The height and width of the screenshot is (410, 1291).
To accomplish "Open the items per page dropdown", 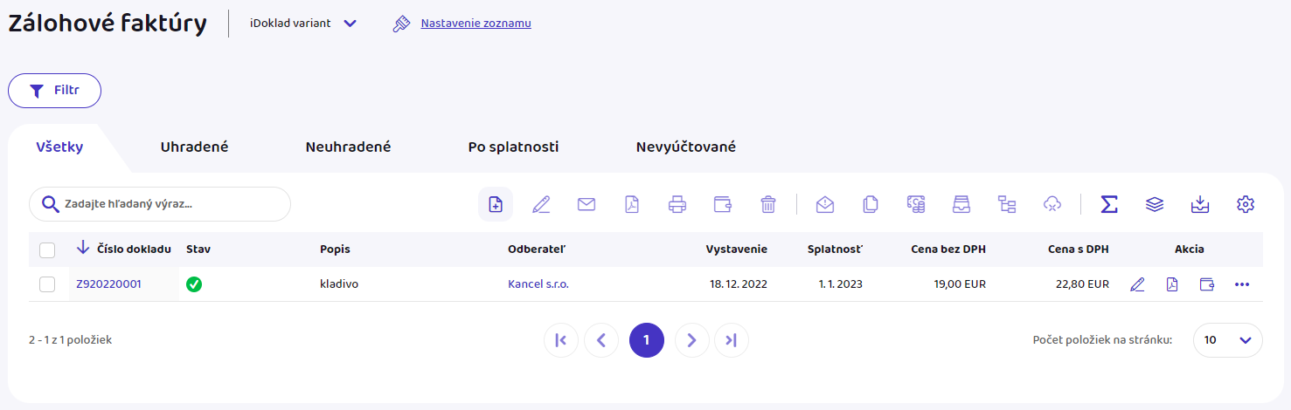I will [x=1227, y=340].
